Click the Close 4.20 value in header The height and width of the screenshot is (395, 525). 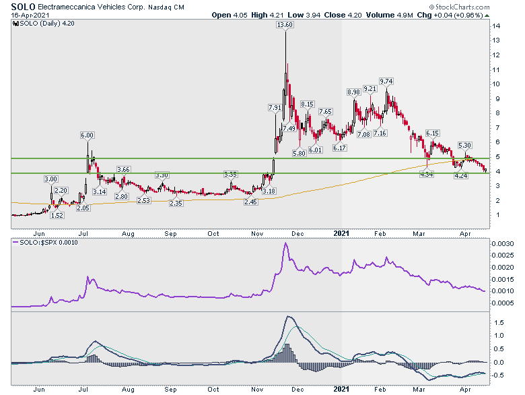pos(343,15)
